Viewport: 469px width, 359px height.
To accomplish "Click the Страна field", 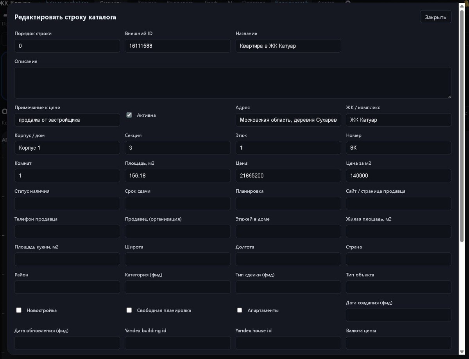I will (x=399, y=259).
